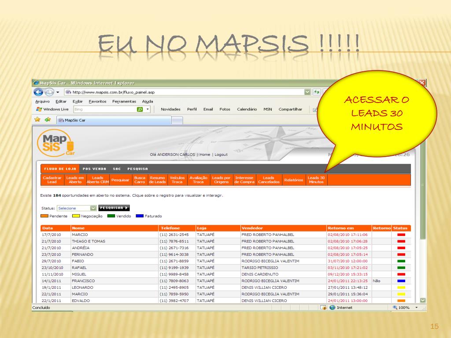
Task: Open Cadastrar Lead submenu item
Action: 52,180
